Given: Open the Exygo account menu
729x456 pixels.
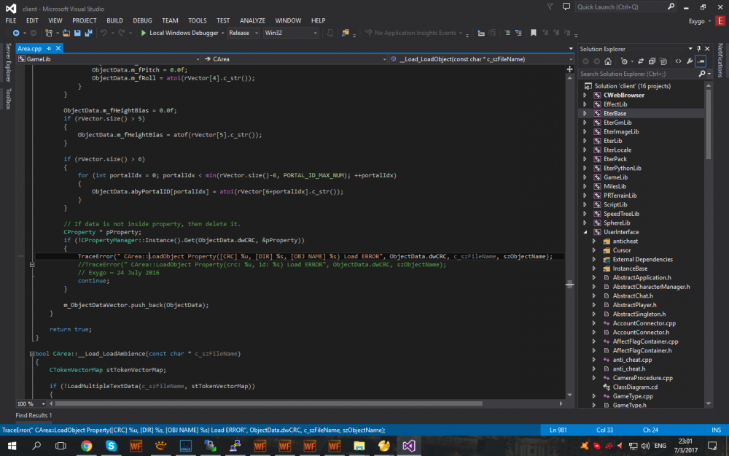Looking at the screenshot, I should (x=699, y=21).
